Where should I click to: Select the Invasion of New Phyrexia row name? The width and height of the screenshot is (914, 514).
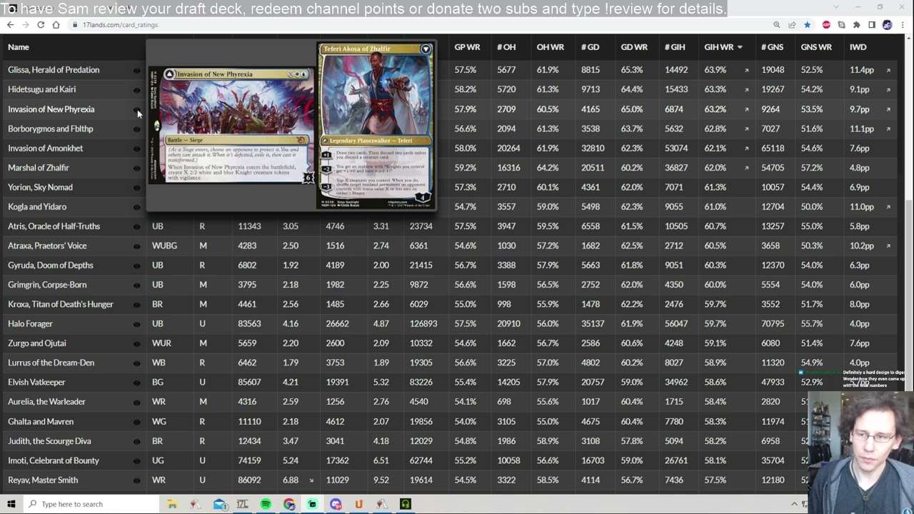[51, 109]
